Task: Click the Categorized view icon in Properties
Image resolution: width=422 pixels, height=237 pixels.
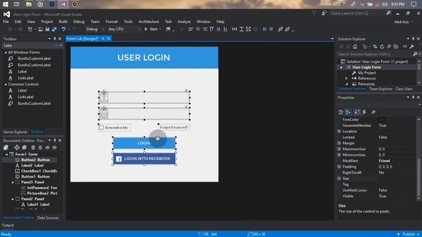Action: [341, 112]
